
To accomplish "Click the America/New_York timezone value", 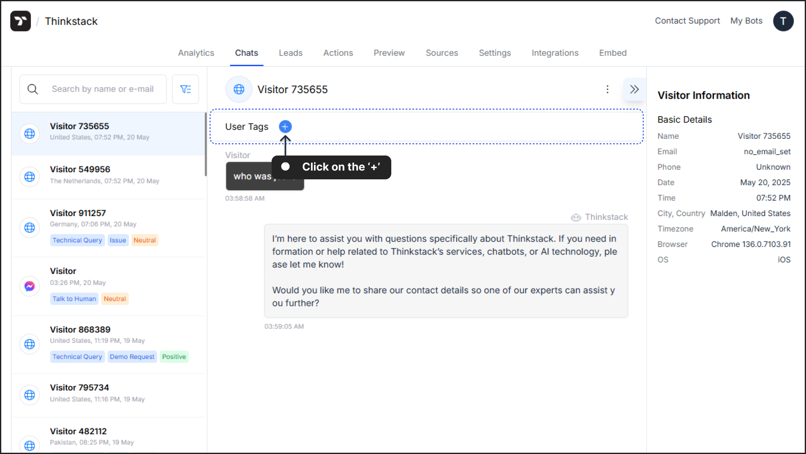I will pyautogui.click(x=755, y=229).
